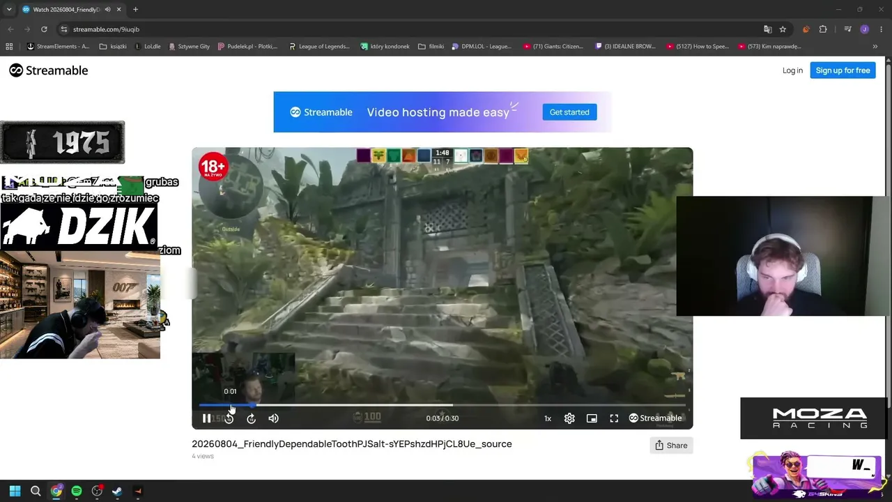Open the filmiki bookmark folder

coord(431,47)
